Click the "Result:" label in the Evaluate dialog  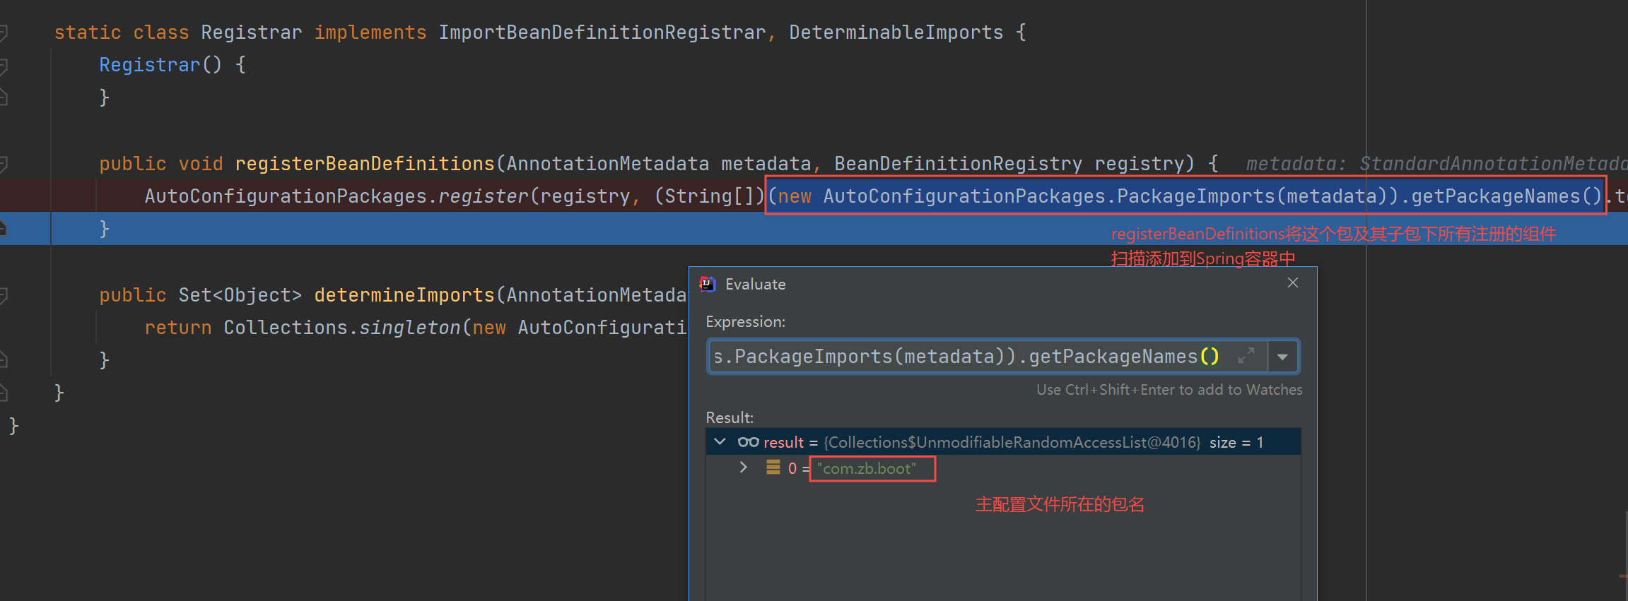(730, 417)
